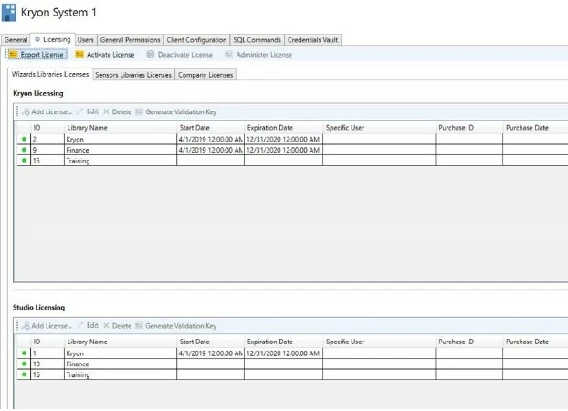Click Generate Validation Key icon in Studio Licensing
The height and width of the screenshot is (411, 568).
139,326
